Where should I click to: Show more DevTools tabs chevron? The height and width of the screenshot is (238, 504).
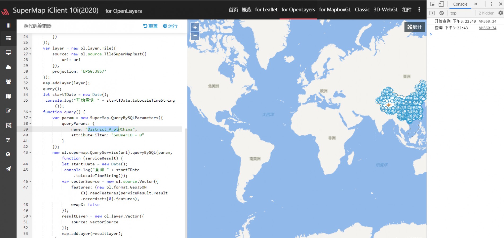click(x=476, y=4)
